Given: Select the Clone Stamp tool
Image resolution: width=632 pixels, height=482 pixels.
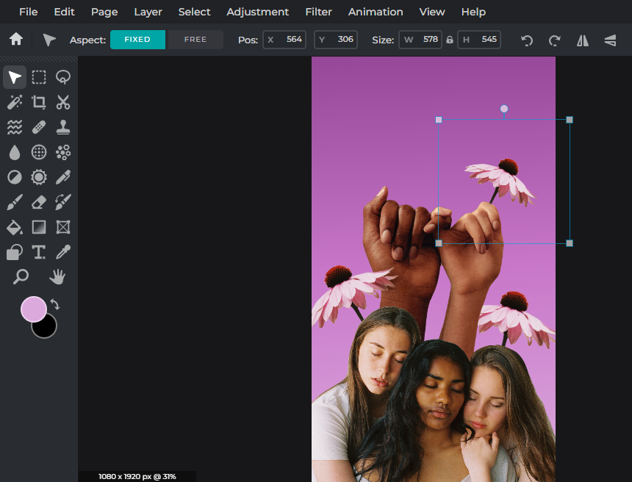Looking at the screenshot, I should [x=63, y=127].
